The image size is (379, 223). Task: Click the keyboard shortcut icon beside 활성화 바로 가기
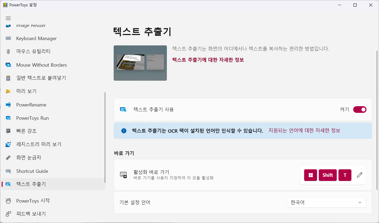[123, 175]
